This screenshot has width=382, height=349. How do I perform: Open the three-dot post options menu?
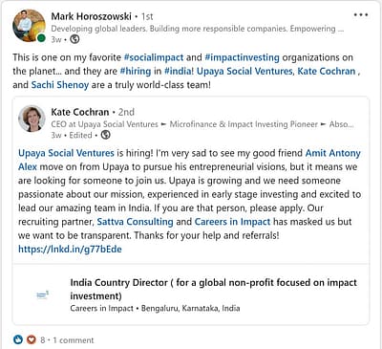361,15
